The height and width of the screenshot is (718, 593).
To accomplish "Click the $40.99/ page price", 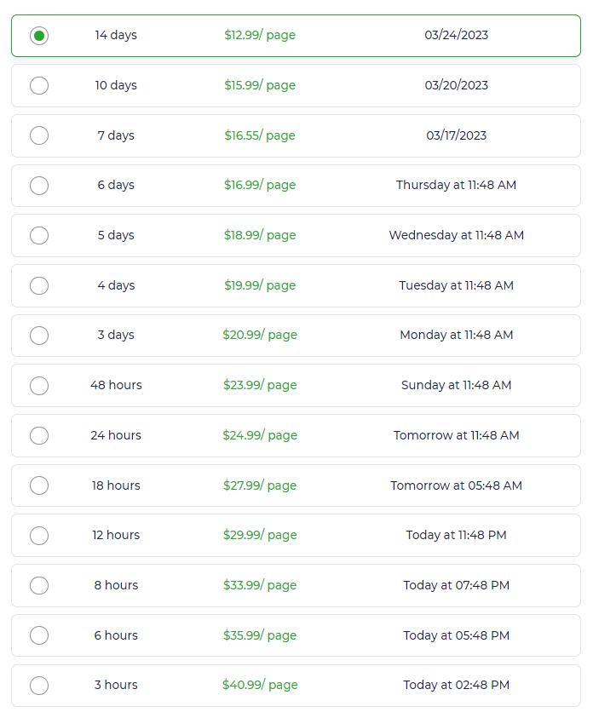I will pos(260,685).
